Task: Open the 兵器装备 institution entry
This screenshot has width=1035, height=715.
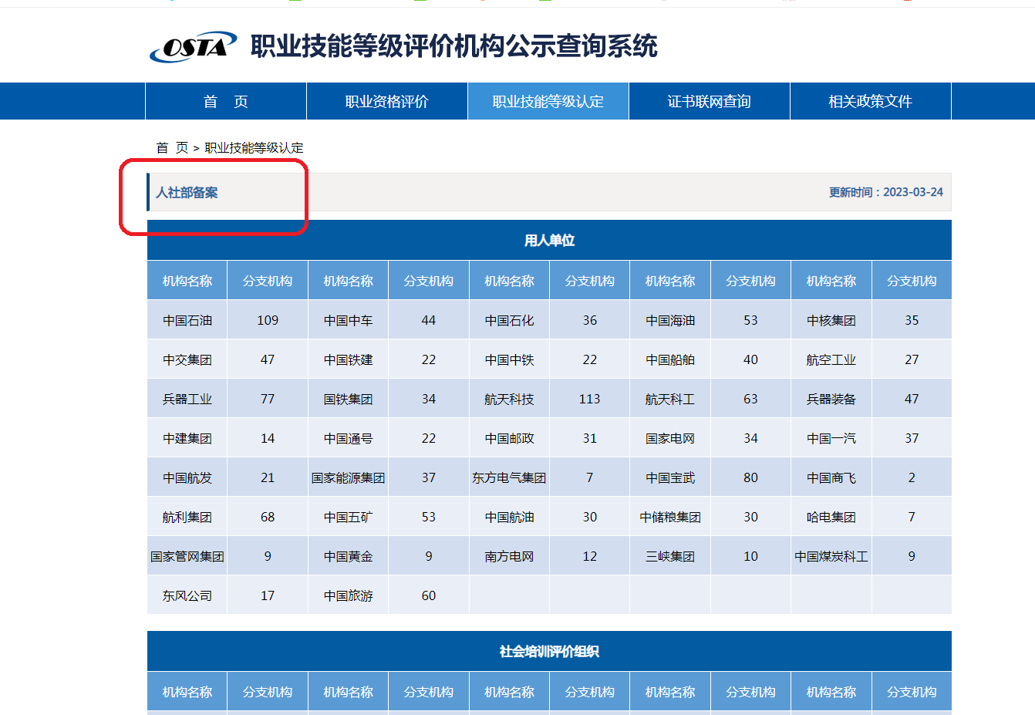Action: coord(831,399)
